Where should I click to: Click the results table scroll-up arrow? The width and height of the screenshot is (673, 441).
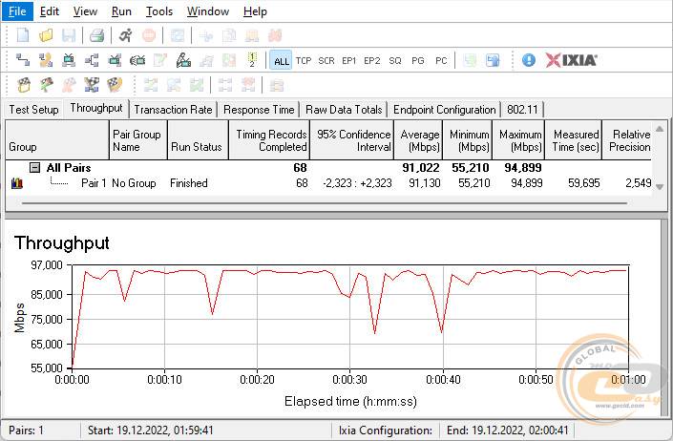[x=660, y=128]
